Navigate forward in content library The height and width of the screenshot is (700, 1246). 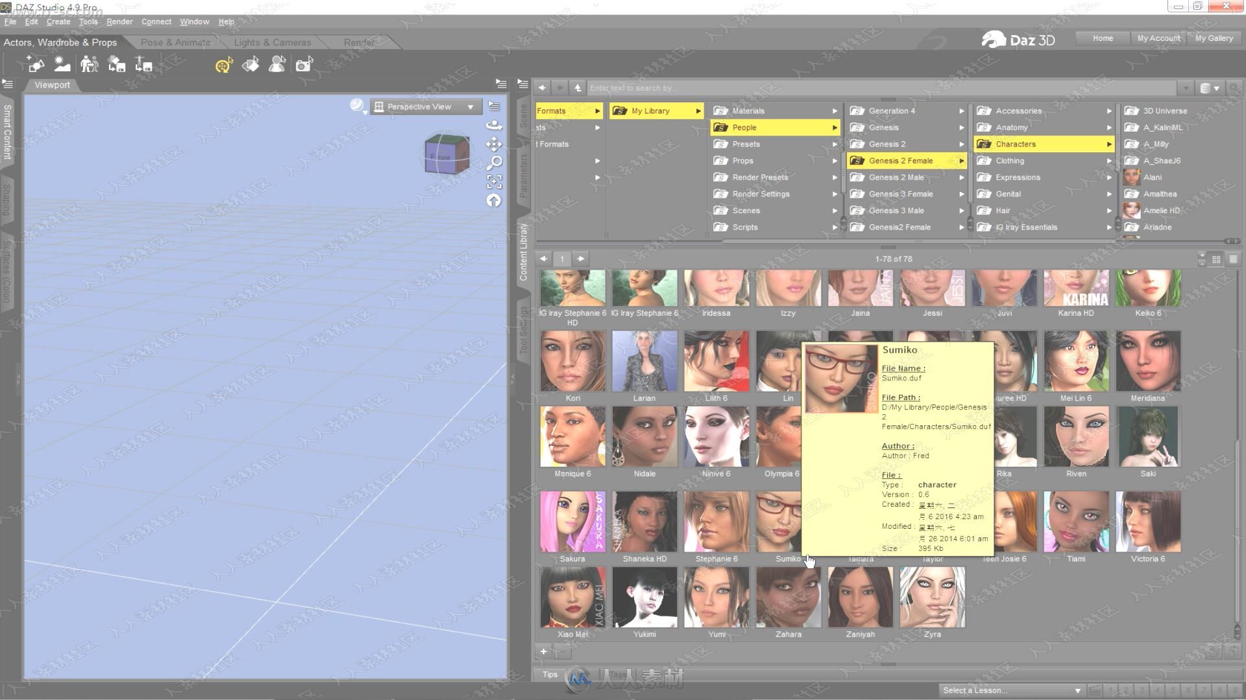pyautogui.click(x=559, y=87)
